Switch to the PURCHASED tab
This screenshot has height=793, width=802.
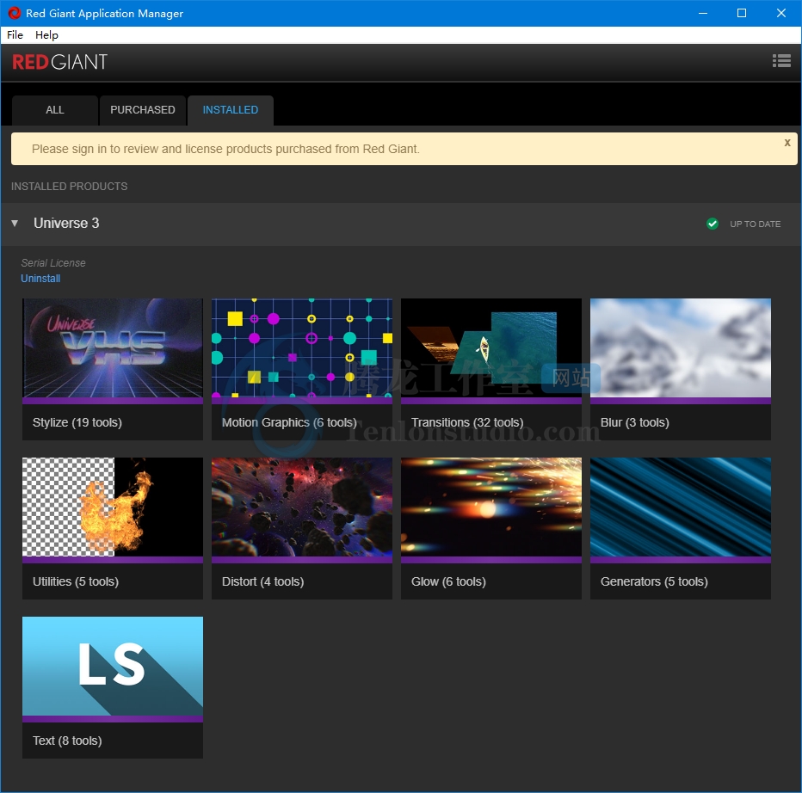[143, 110]
